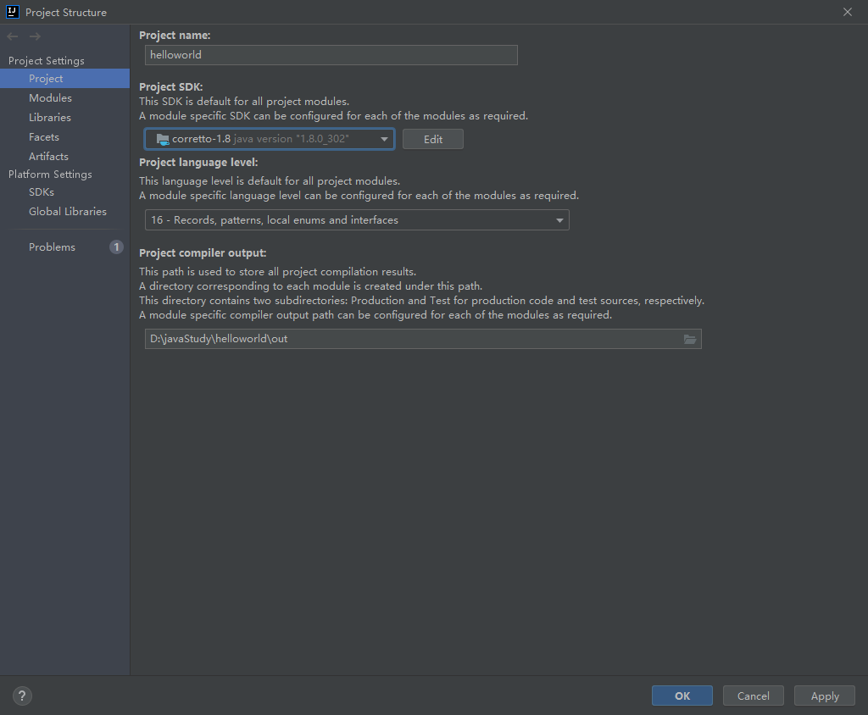Click the forward navigation arrow
Screen dimensions: 868x715
coord(35,36)
